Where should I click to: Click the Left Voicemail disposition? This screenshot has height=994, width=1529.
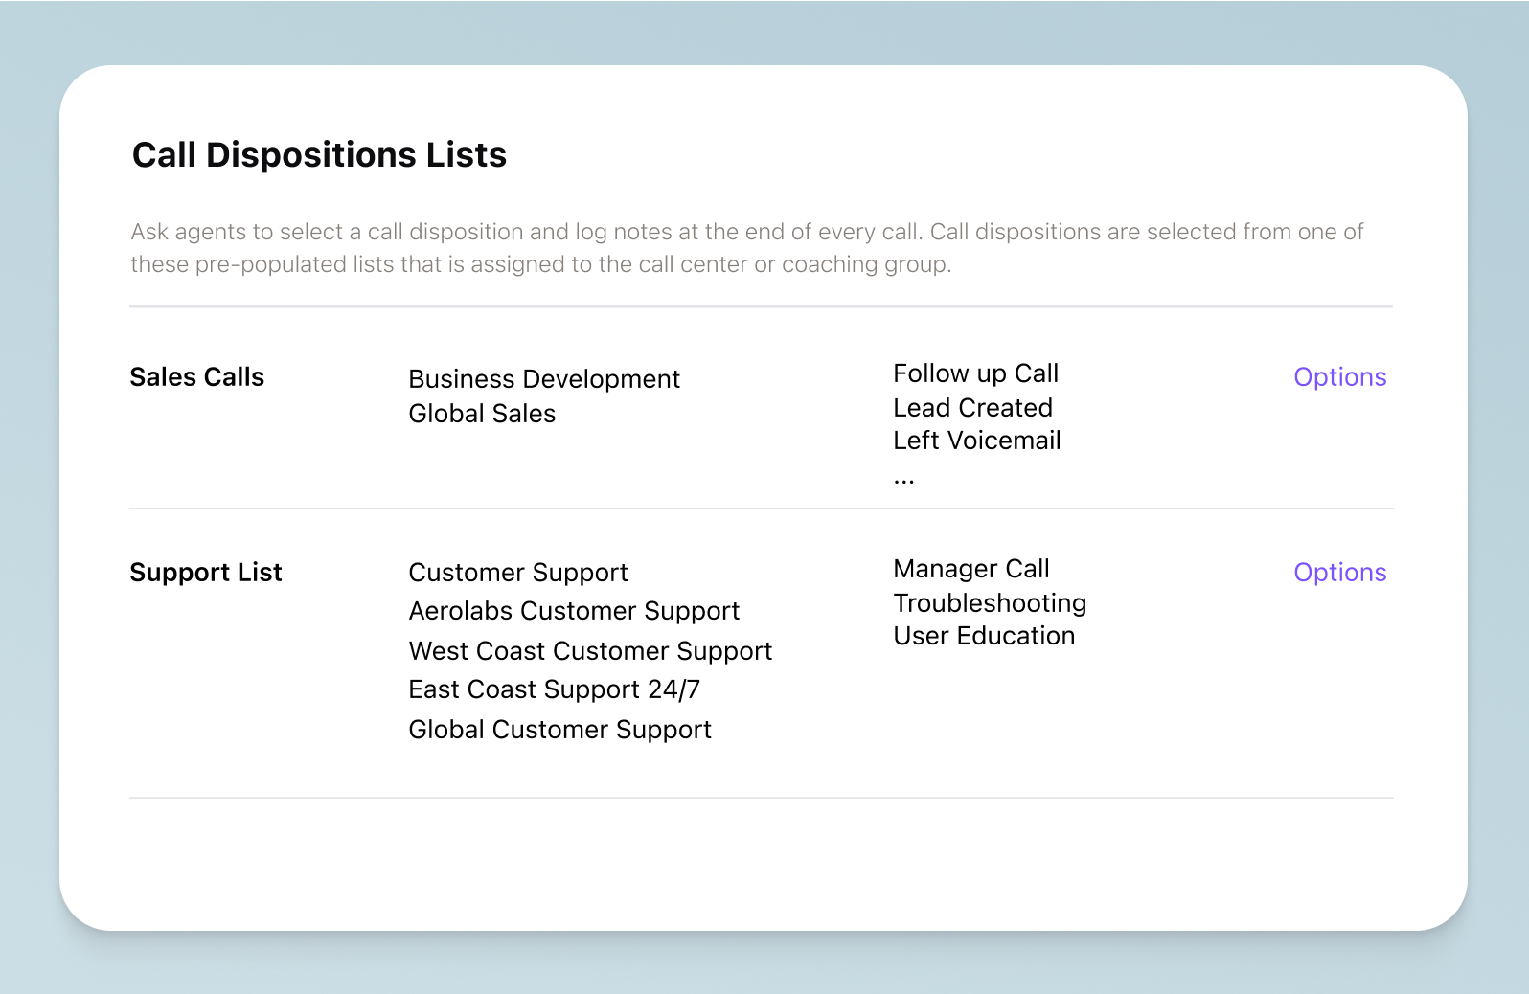(x=977, y=440)
